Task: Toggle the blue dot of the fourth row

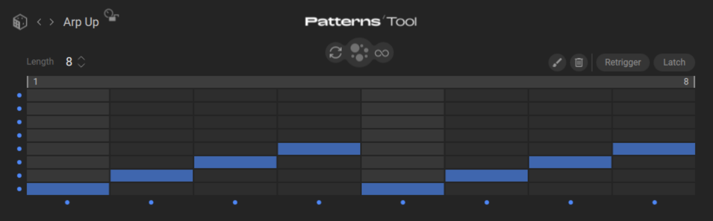Action: click(19, 135)
